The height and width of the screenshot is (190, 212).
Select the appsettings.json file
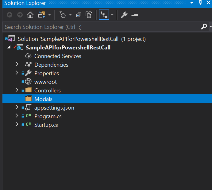click(54, 108)
